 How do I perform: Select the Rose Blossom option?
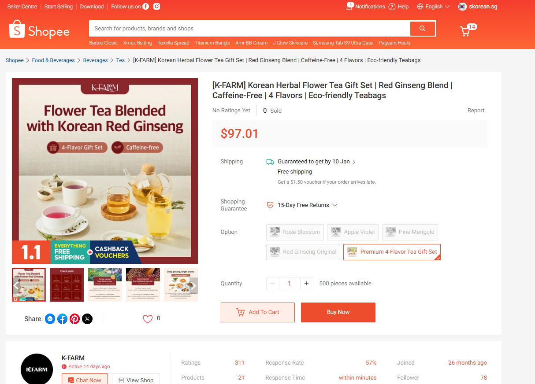[x=295, y=232]
